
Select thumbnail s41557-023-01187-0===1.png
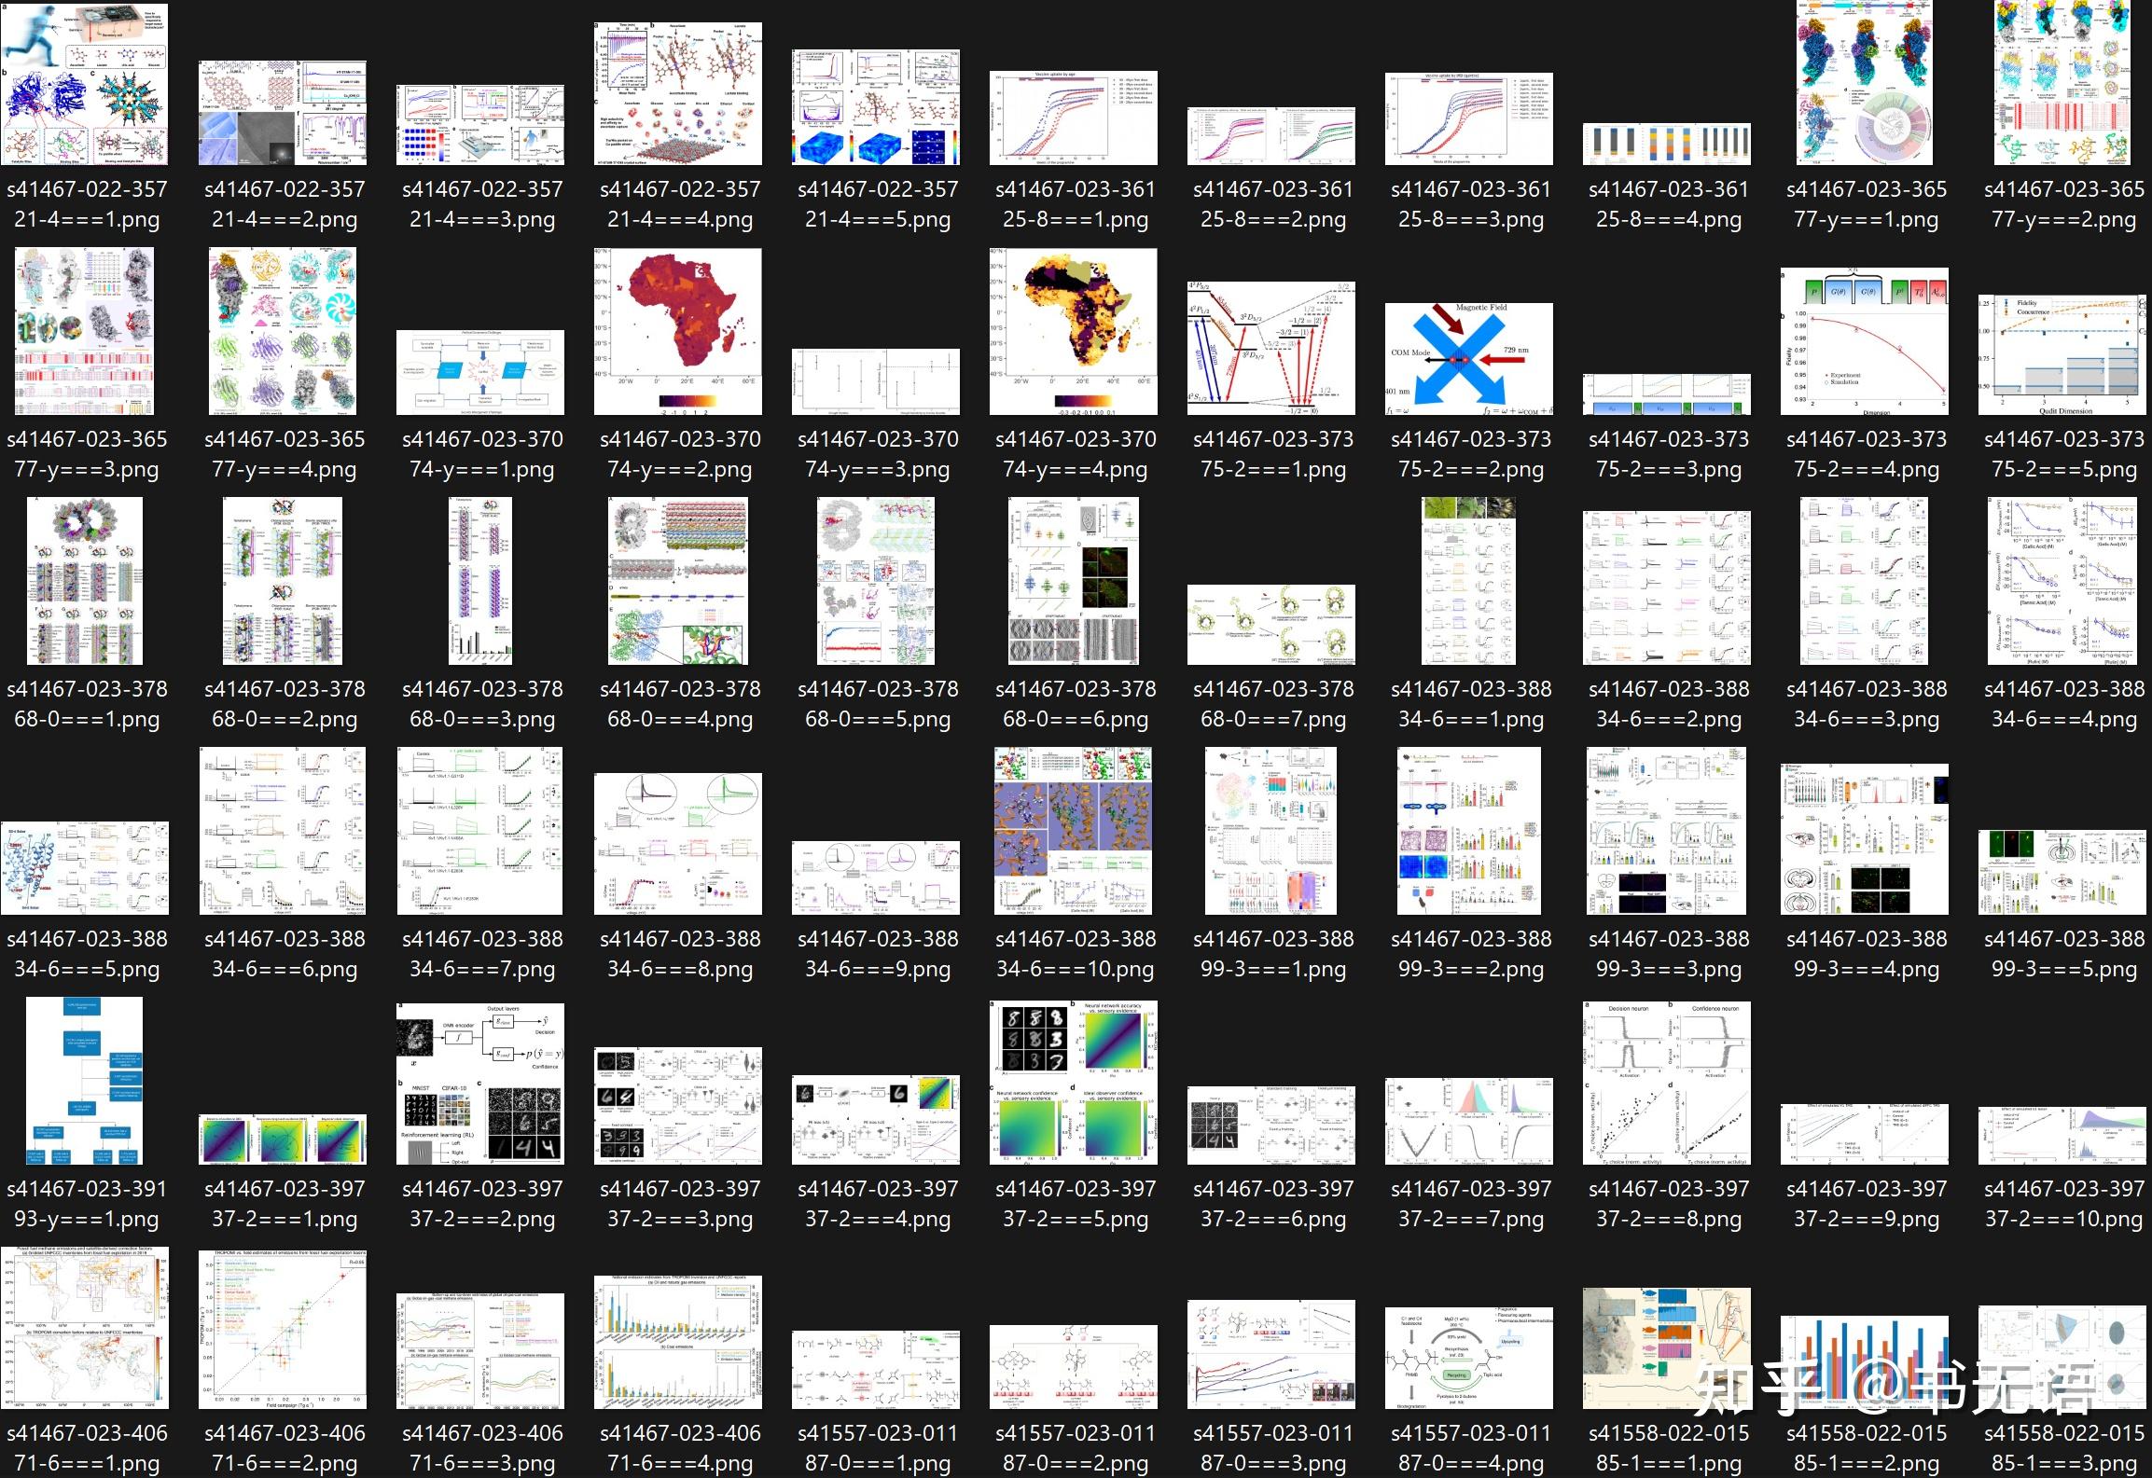[x=876, y=1370]
